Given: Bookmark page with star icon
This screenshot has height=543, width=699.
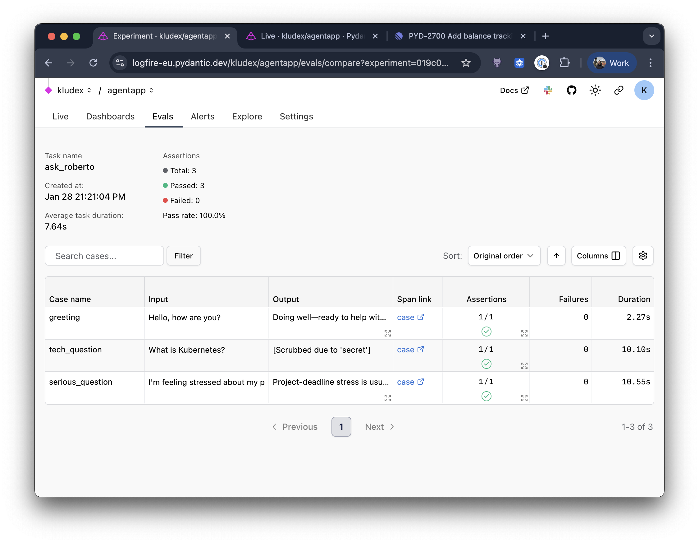Looking at the screenshot, I should [x=466, y=63].
